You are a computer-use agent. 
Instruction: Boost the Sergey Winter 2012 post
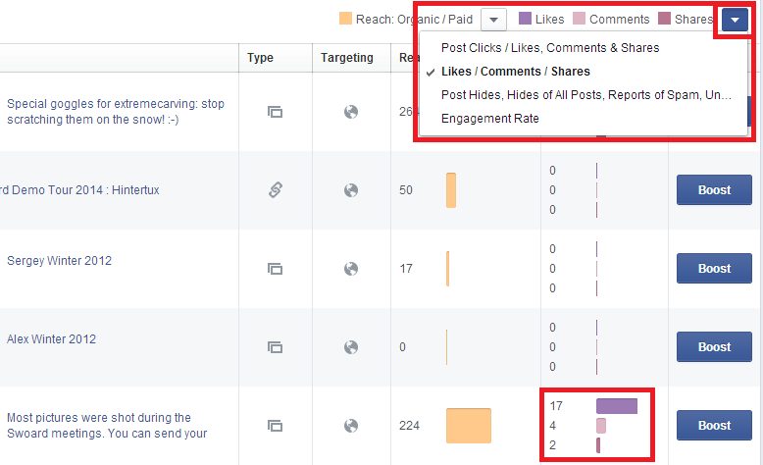(x=714, y=269)
